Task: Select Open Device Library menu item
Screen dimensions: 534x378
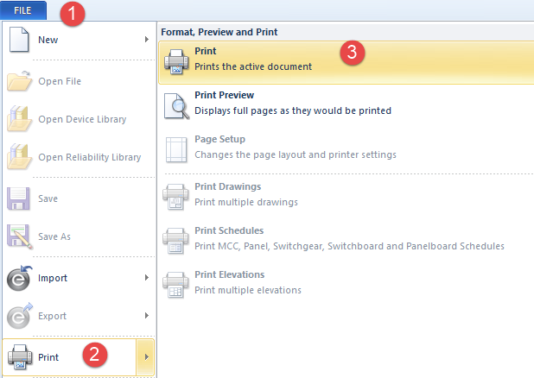Action: point(82,119)
